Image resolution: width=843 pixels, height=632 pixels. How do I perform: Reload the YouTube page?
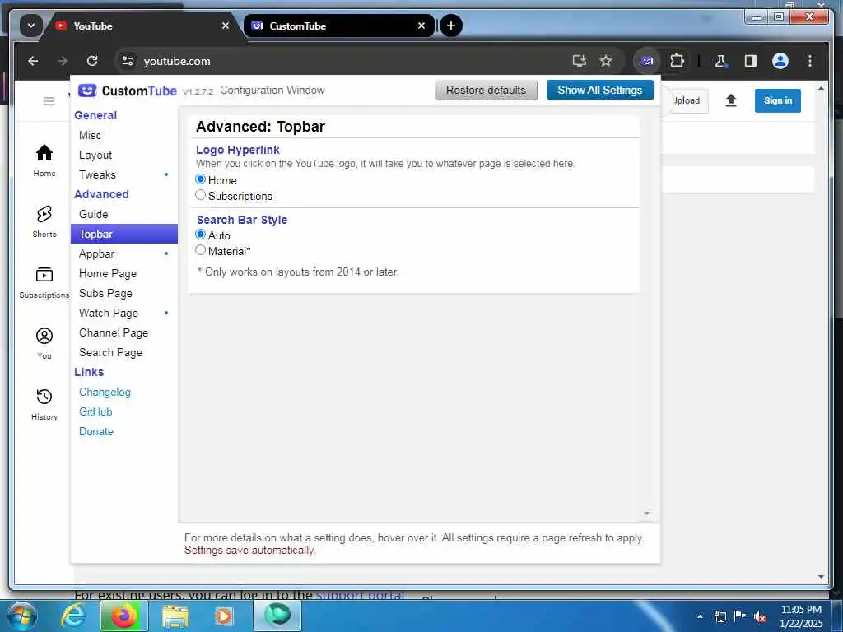[x=92, y=61]
